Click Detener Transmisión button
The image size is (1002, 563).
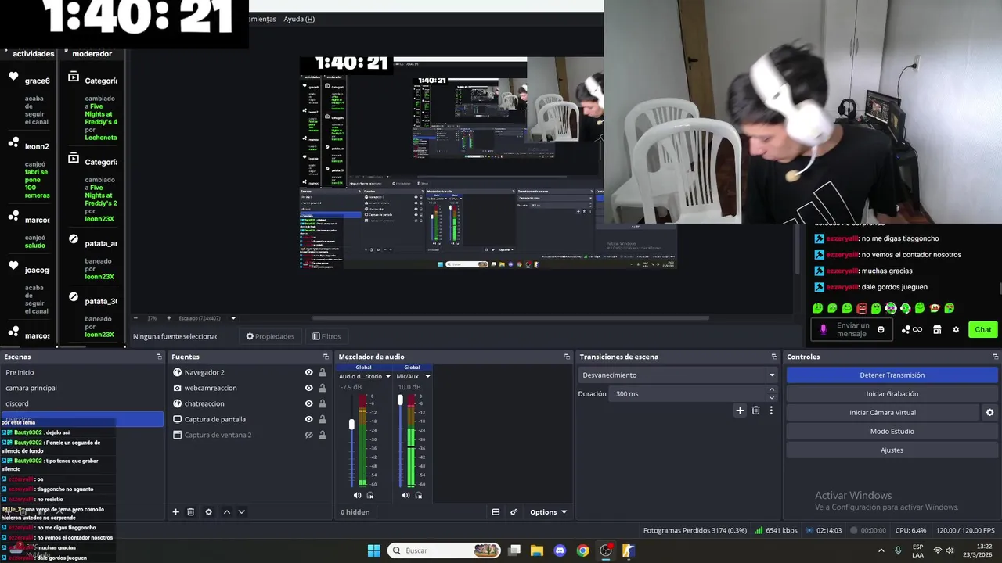pos(892,375)
